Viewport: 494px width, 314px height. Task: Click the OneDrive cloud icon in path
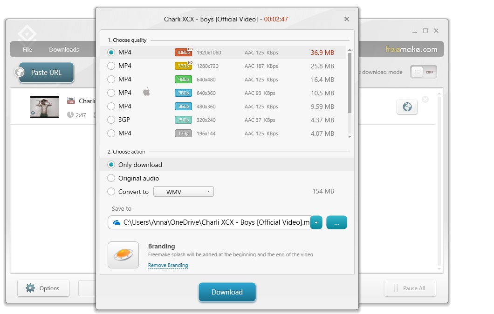point(117,222)
